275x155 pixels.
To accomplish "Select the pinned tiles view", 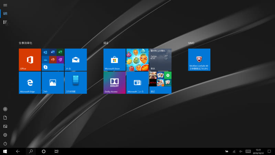I will pyautogui.click(x=5, y=13).
